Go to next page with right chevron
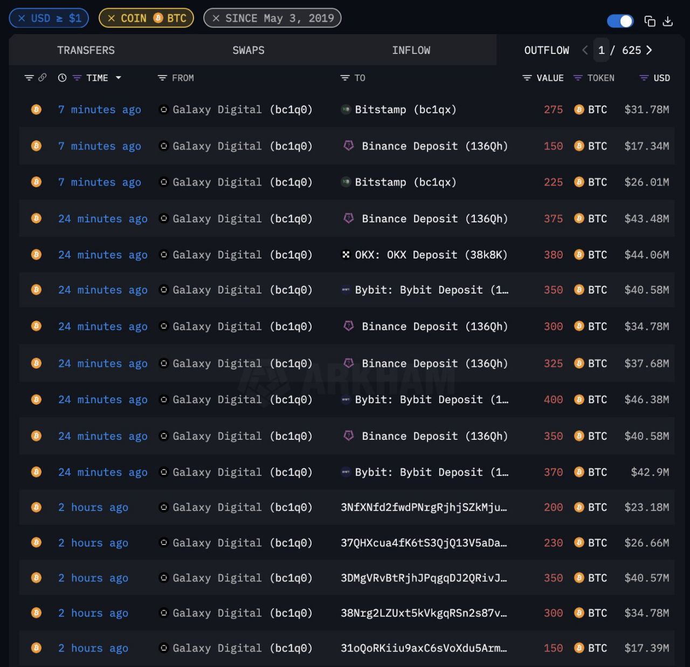690x667 pixels. click(x=649, y=50)
